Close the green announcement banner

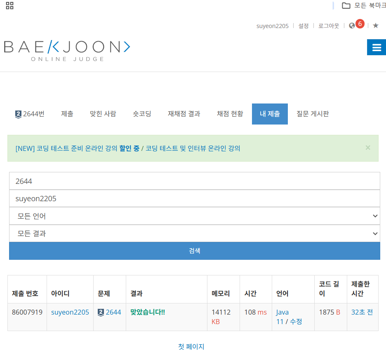click(x=368, y=148)
